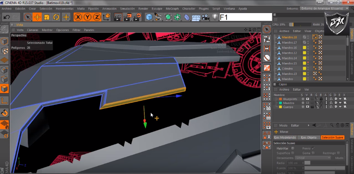Open Render to Picture Viewer icon

pyautogui.click(x=127, y=17)
